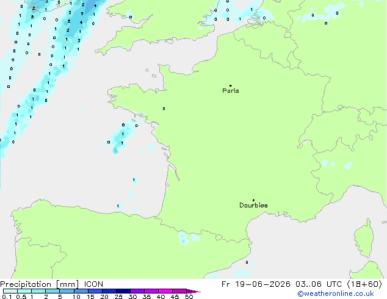Pick the 2–5 mm legend color swatch

[x=52, y=291]
